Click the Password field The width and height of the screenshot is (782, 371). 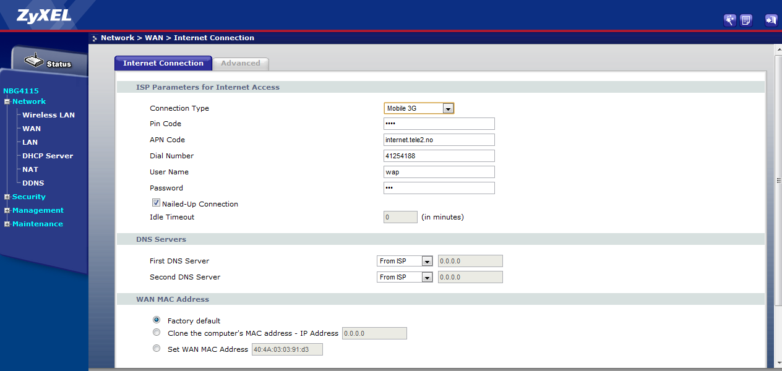pos(439,188)
